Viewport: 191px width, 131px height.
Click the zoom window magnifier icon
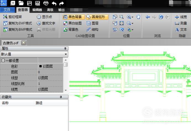pyautogui.click(x=121, y=17)
